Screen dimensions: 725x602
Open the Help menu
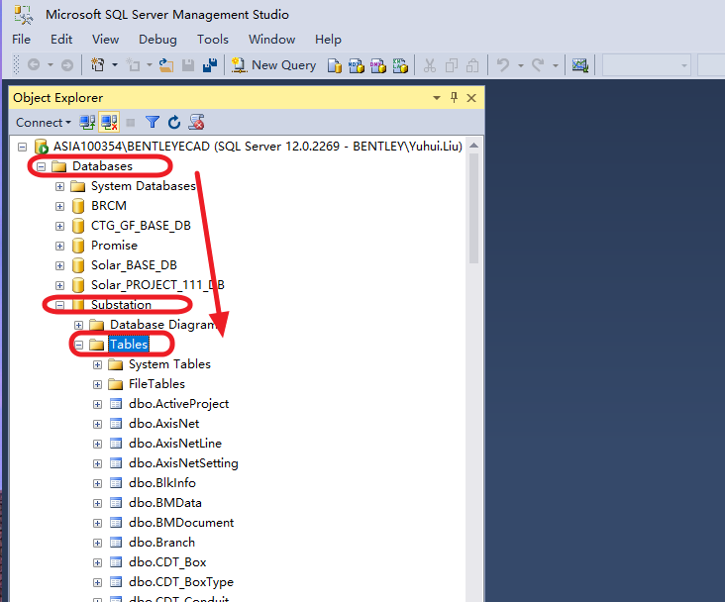pos(328,40)
